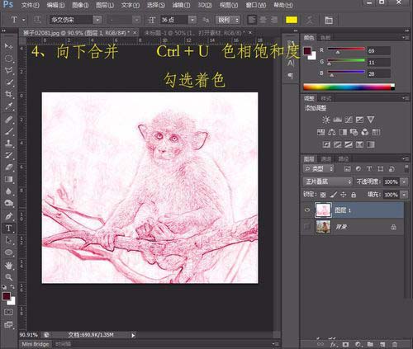This screenshot has width=413, height=349.
Task: Select the Healing Brush tool
Action: tap(8, 120)
